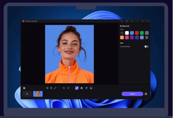Select the Eraser tool
This screenshot has height=118, width=173.
click(x=82, y=88)
